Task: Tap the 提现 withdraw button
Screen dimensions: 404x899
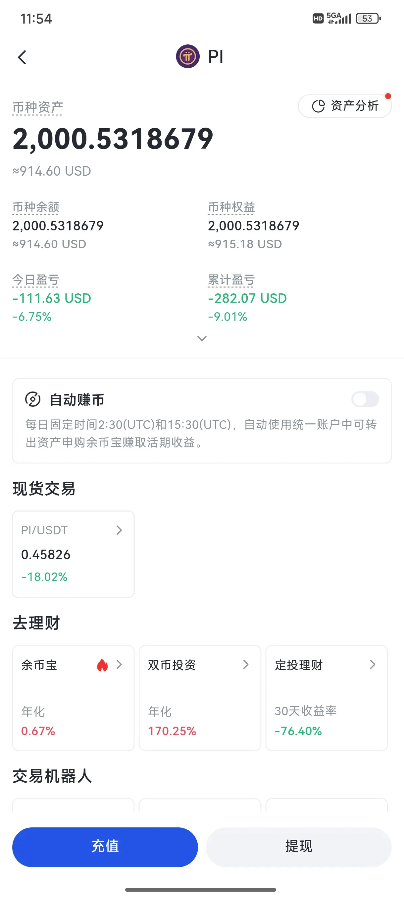Action: [x=299, y=847]
